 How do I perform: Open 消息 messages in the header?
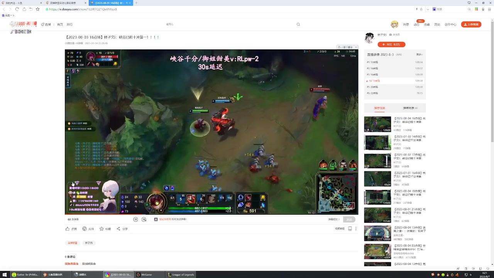tap(406, 24)
